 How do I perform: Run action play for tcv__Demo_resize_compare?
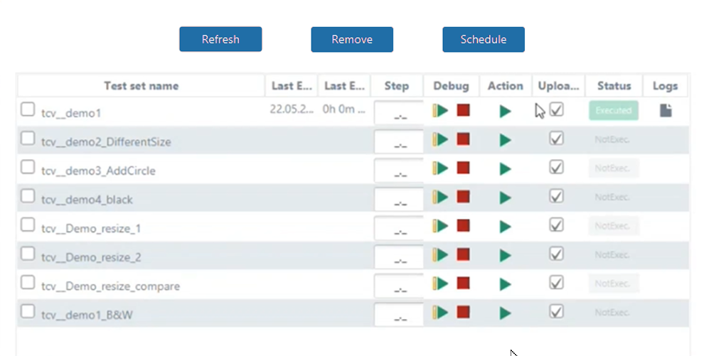point(506,284)
